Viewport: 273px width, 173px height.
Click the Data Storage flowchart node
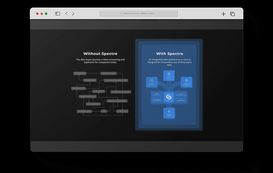99,91
